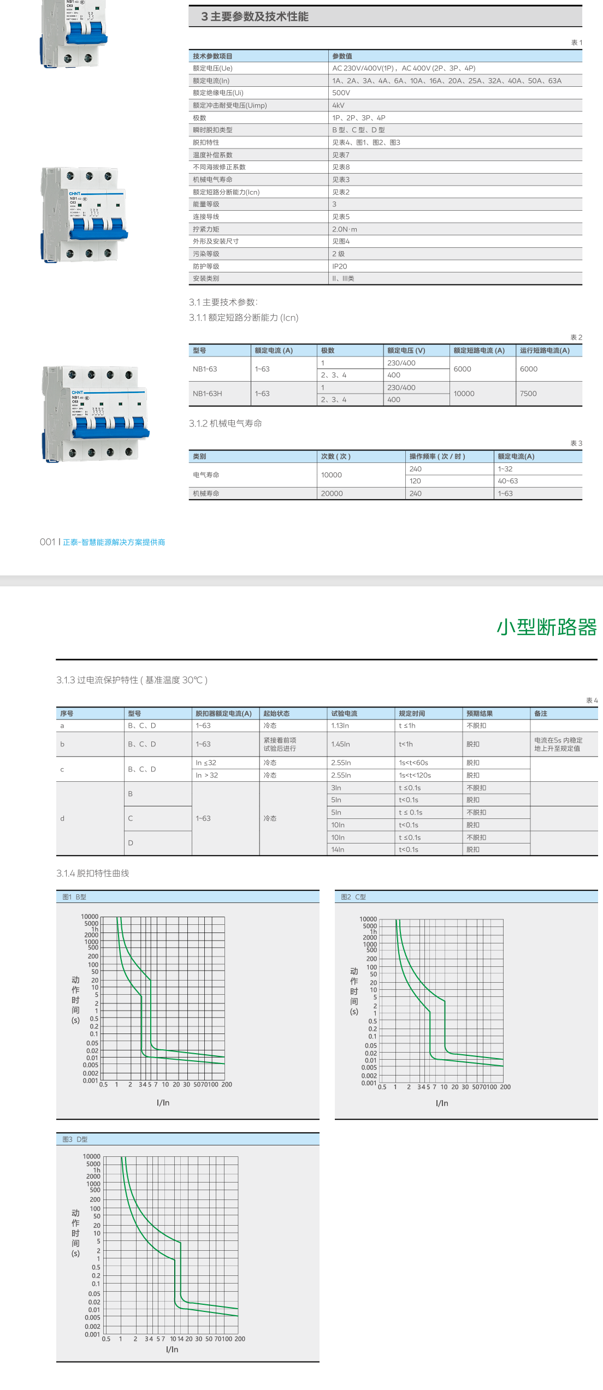603x1390 pixels.
Task: Click the two-pole breaker product image
Action: click(74, 34)
